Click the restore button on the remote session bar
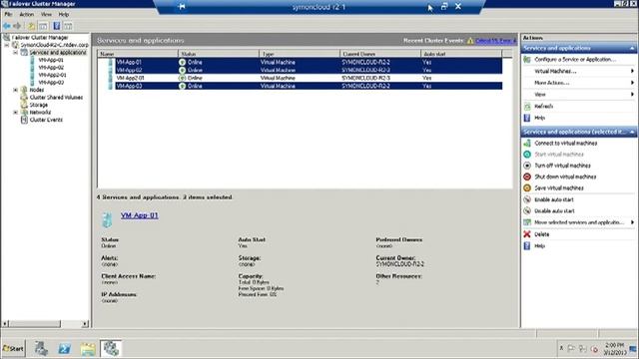The width and height of the screenshot is (639, 359). (x=444, y=7)
